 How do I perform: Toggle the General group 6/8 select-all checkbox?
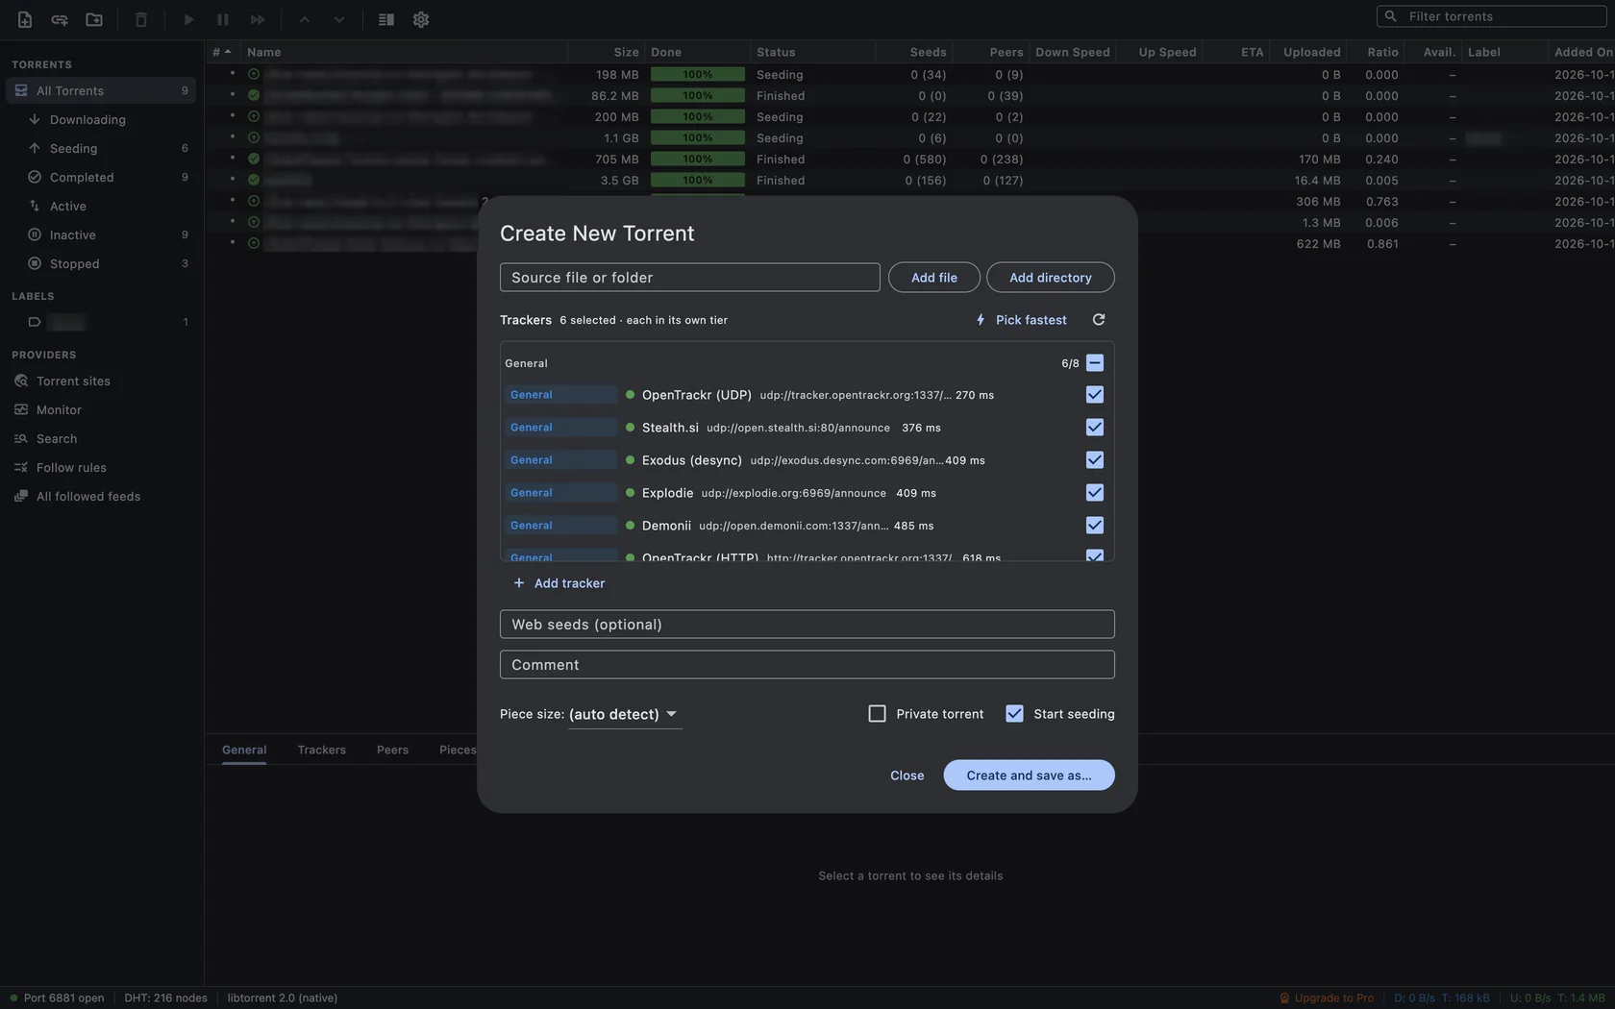(x=1094, y=363)
